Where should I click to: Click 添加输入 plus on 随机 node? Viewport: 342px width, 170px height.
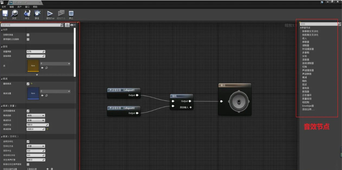pyautogui.click(x=190, y=107)
